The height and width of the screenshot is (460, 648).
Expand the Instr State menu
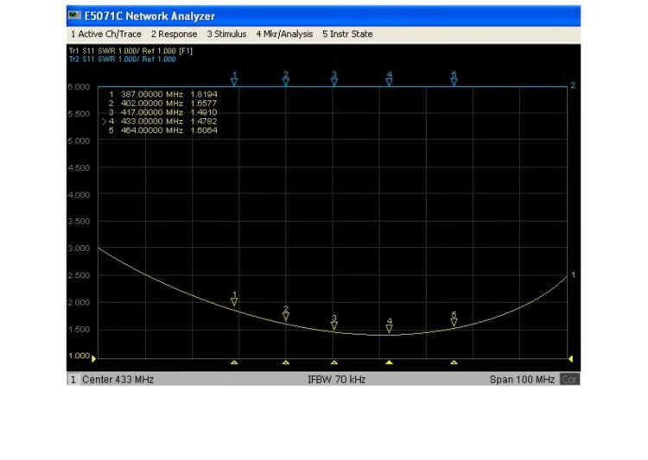[347, 35]
